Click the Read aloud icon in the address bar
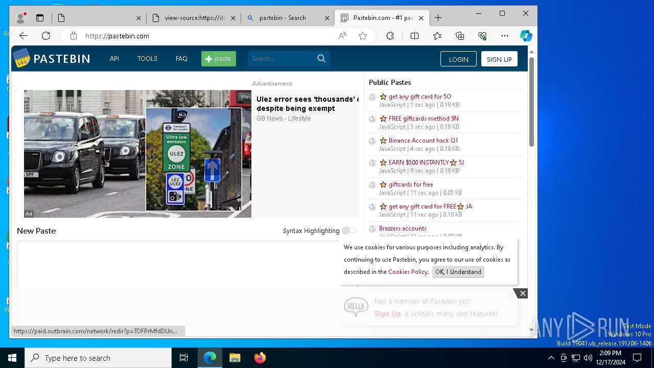654x368 pixels. (342, 36)
